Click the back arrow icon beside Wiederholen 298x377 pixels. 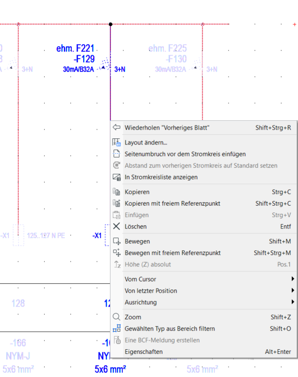point(117,127)
